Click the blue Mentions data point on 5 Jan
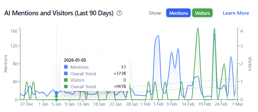Viewport: 258px width, 112px height. pos(56,93)
